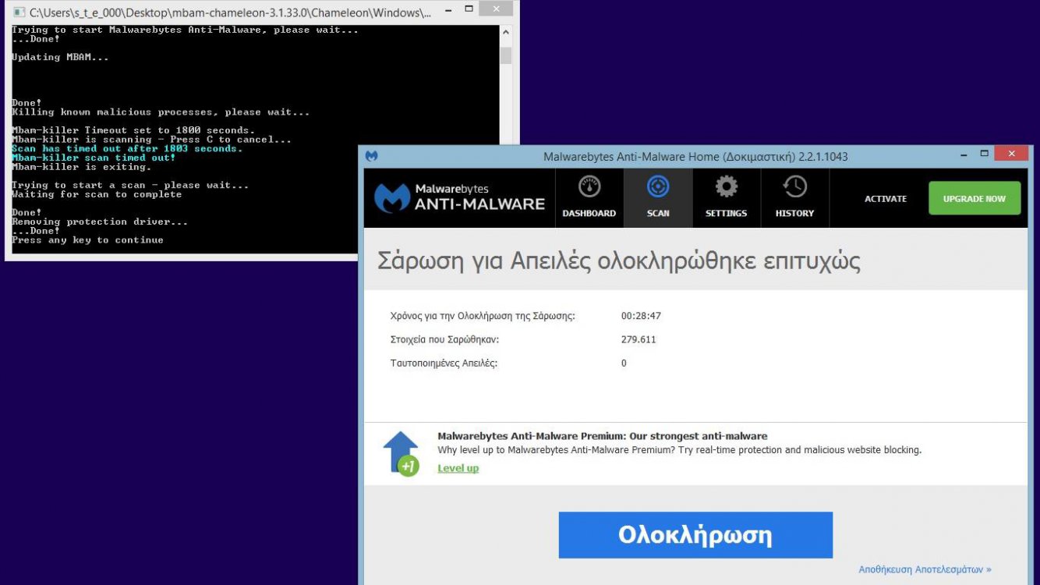1040x585 pixels.
Task: Click the console scrollbar up arrow
Action: click(505, 33)
